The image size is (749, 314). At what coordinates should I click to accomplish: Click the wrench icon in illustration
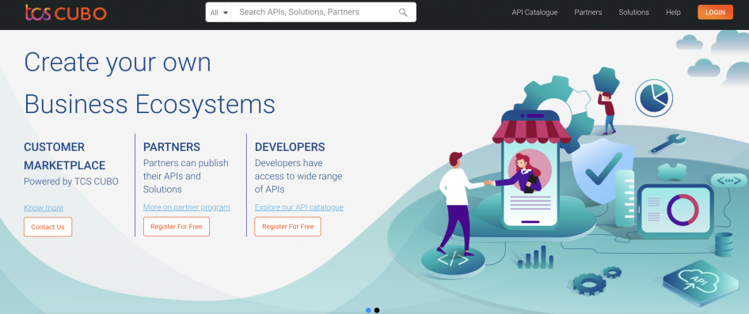[x=667, y=143]
